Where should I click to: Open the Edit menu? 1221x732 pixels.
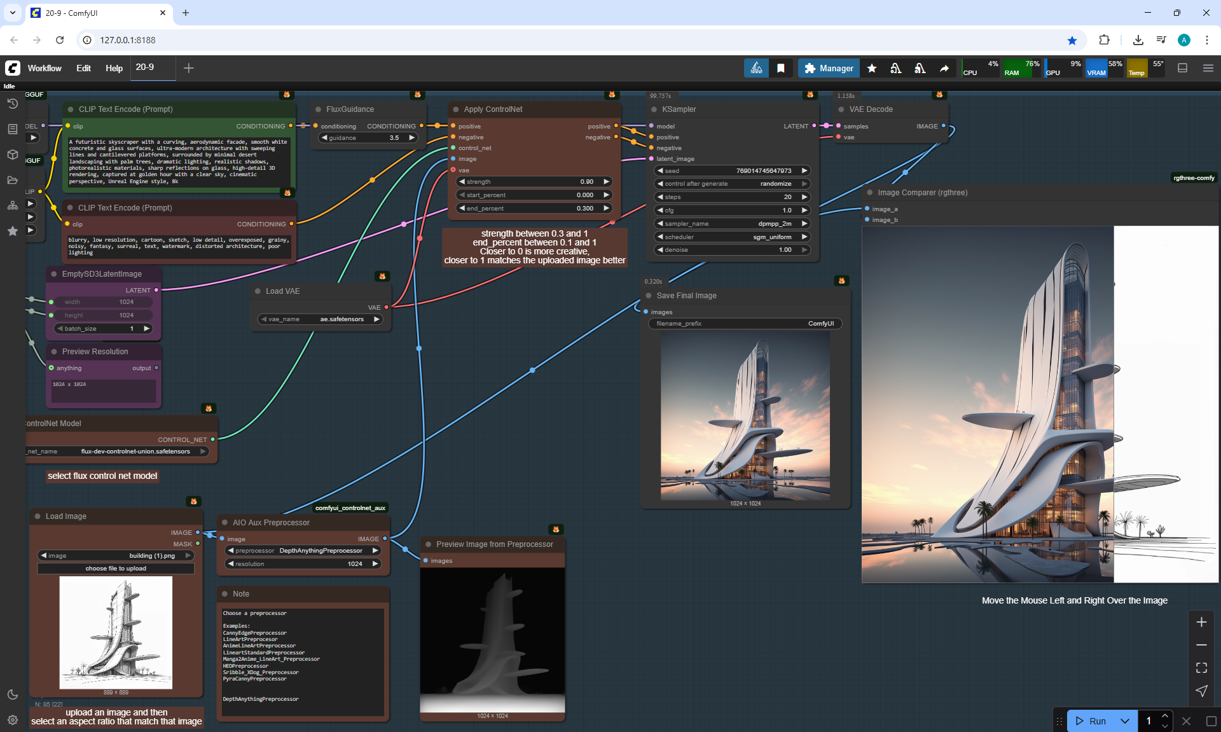tap(83, 68)
